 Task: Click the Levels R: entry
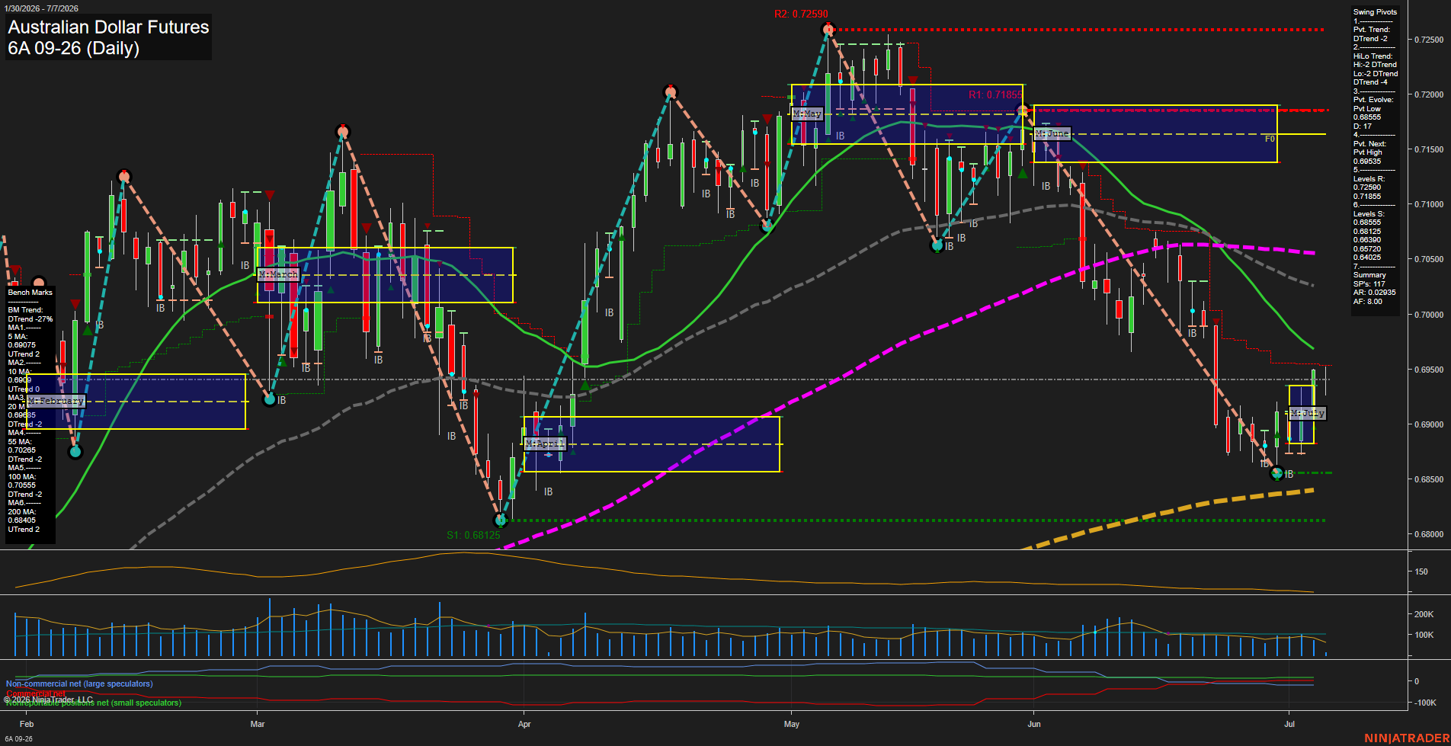pos(1369,179)
